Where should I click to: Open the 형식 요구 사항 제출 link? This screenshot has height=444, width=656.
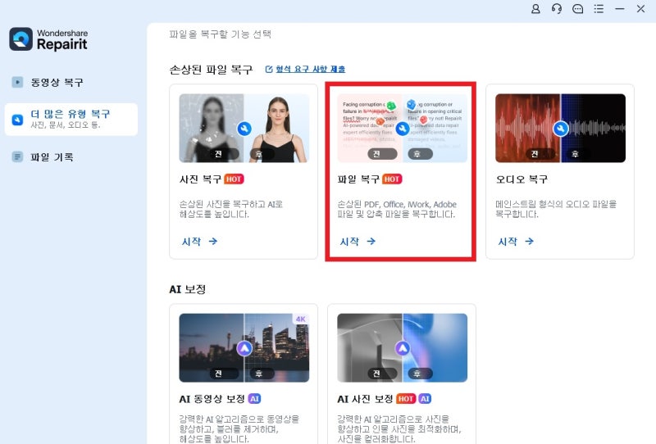311,70
